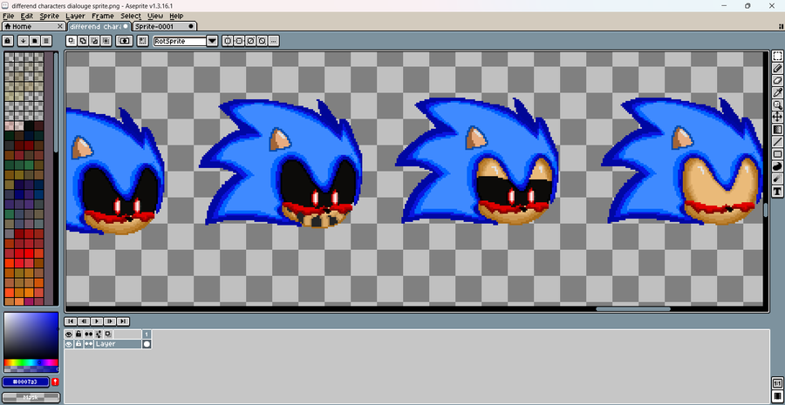Open the View menu
This screenshot has width=785, height=405.
coord(155,16)
